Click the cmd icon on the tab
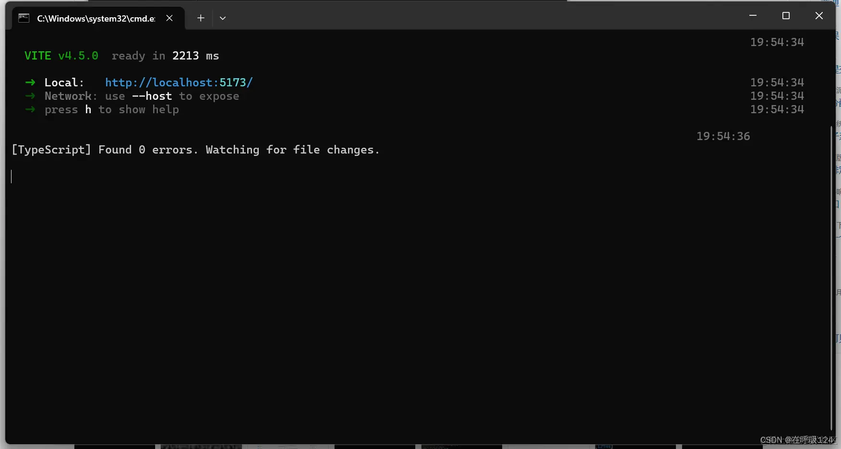 24,18
